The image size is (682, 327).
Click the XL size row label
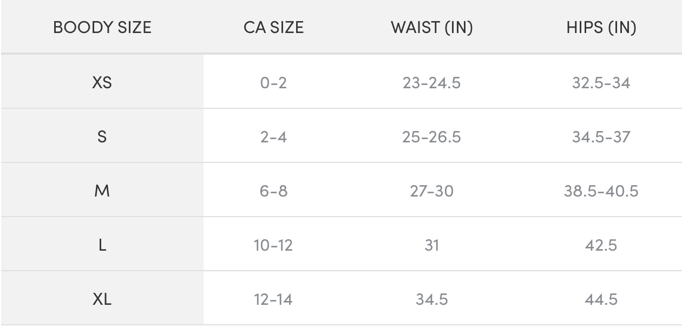102,299
